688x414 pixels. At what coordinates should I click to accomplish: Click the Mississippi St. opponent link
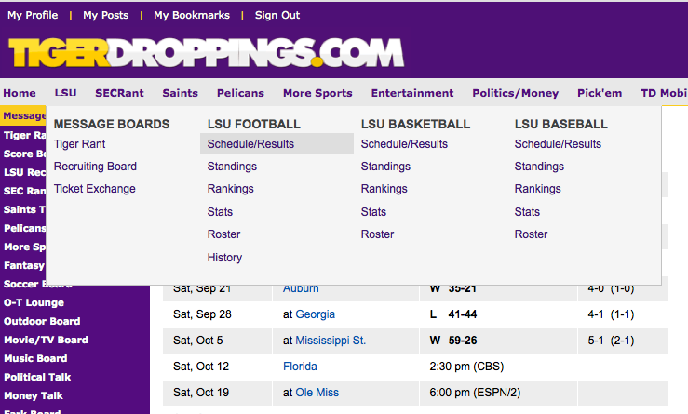(x=331, y=341)
